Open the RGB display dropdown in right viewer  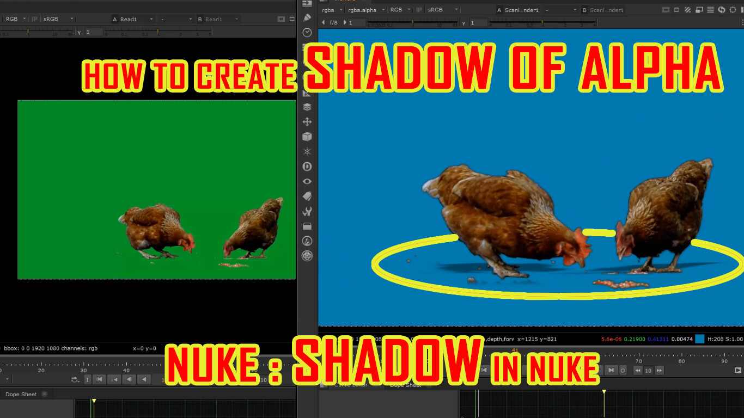coord(400,10)
